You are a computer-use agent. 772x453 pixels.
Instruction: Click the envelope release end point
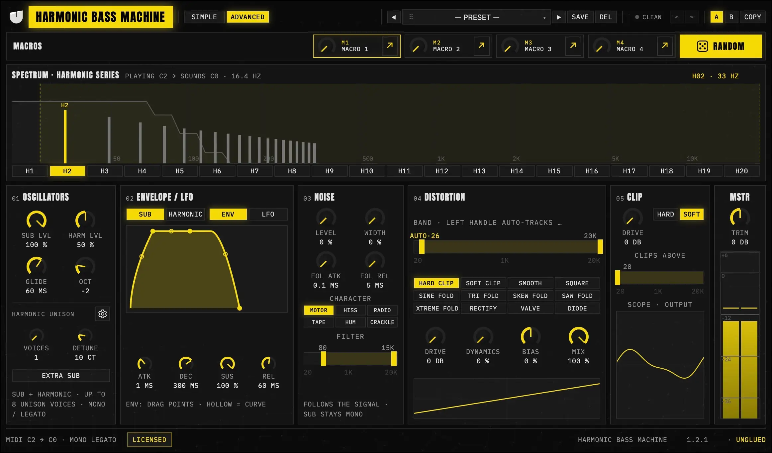240,308
